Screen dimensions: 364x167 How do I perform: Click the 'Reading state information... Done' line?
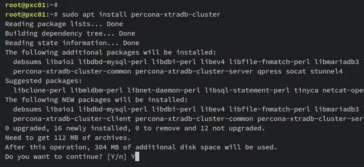point(72,43)
